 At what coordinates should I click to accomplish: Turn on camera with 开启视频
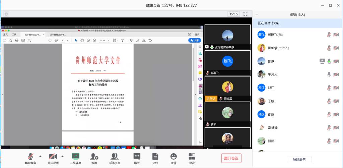pos(53,157)
